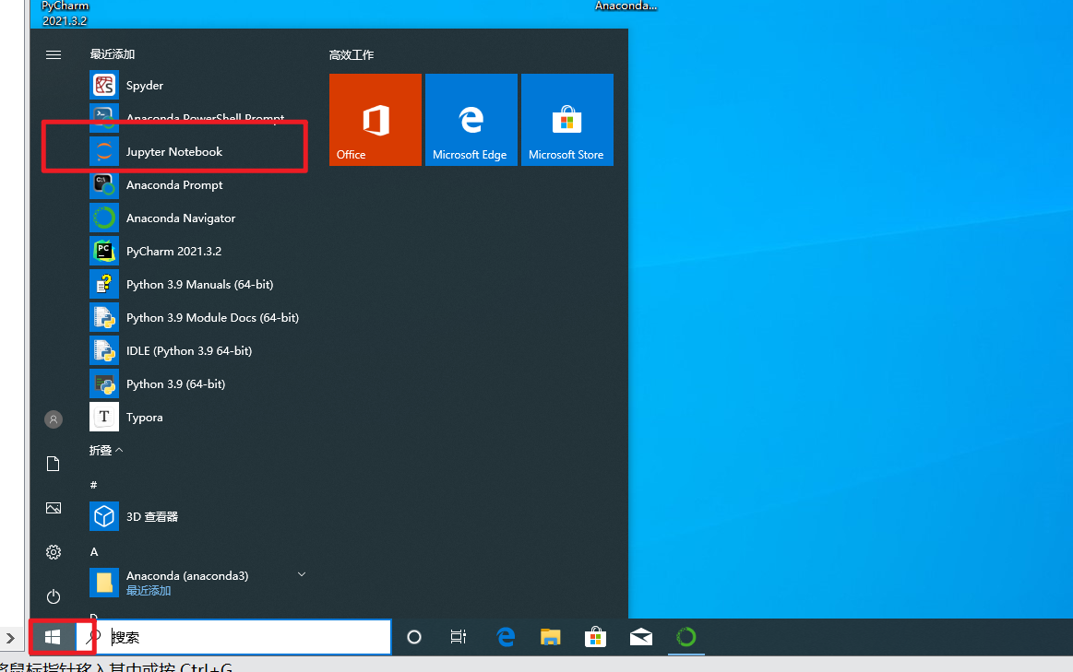This screenshot has width=1073, height=672.
Task: Select the PyCharm 2021.3.2 desktop shortcut
Action: 65,13
